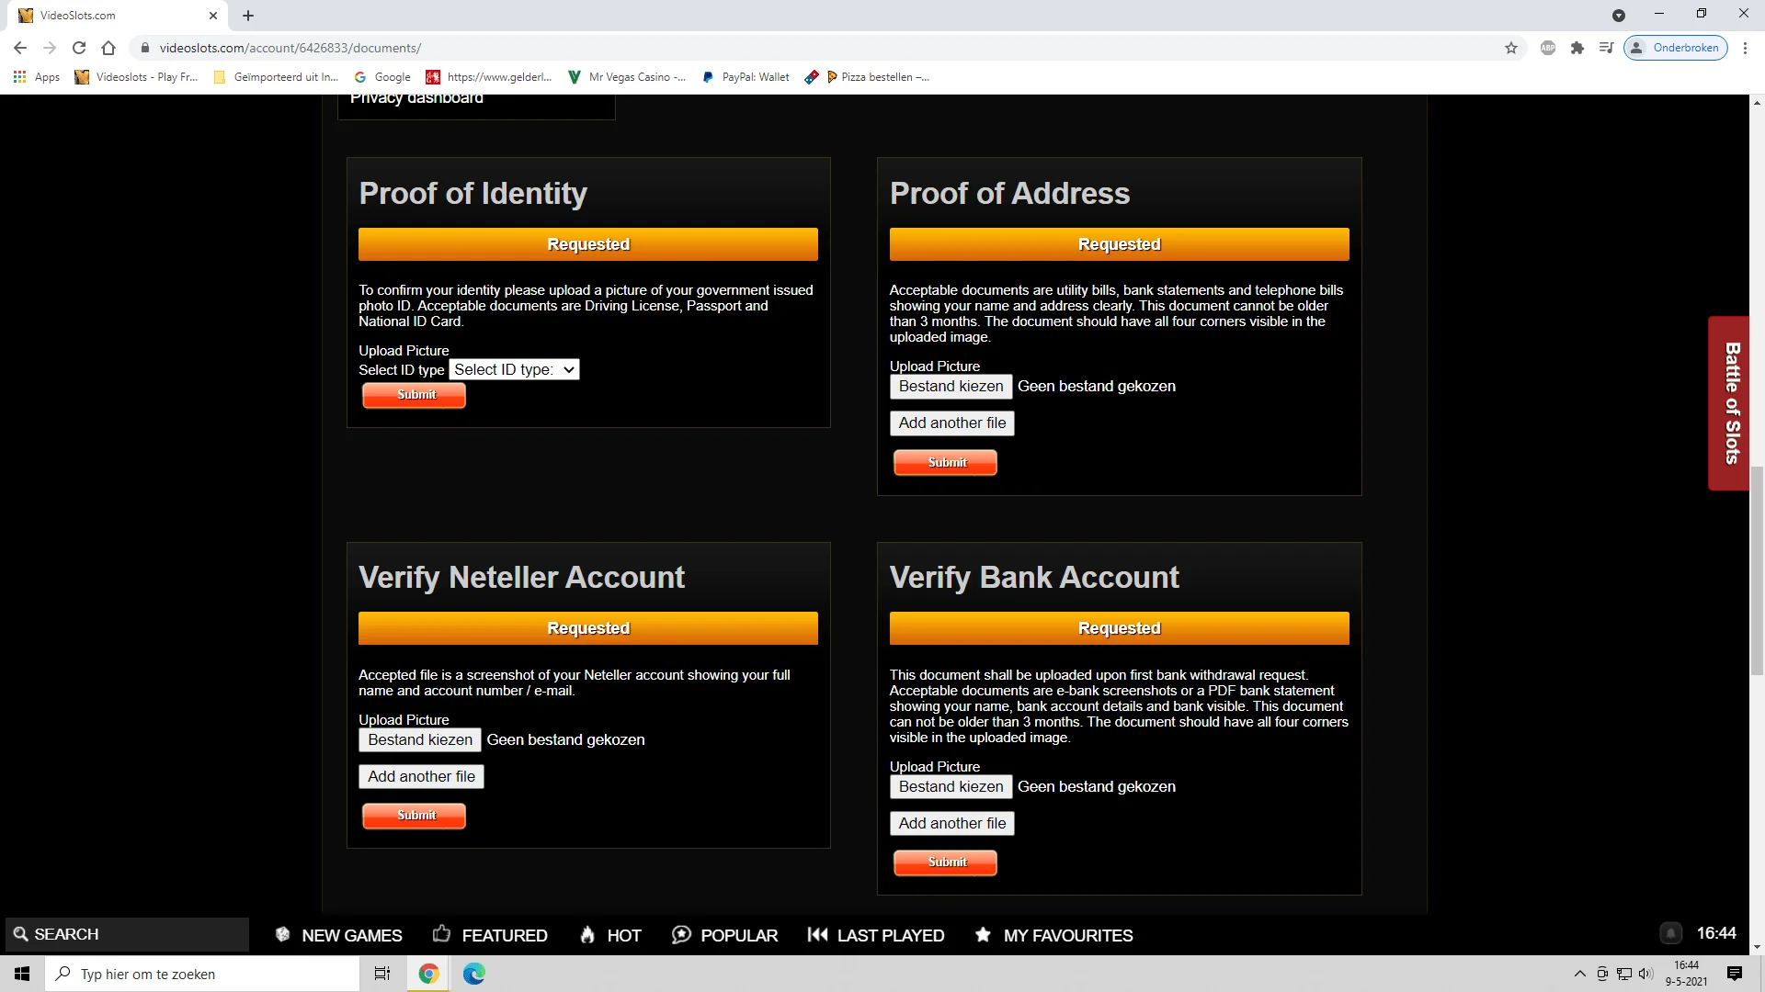Open Task View on the taskbar
The image size is (1765, 992).
382,974
